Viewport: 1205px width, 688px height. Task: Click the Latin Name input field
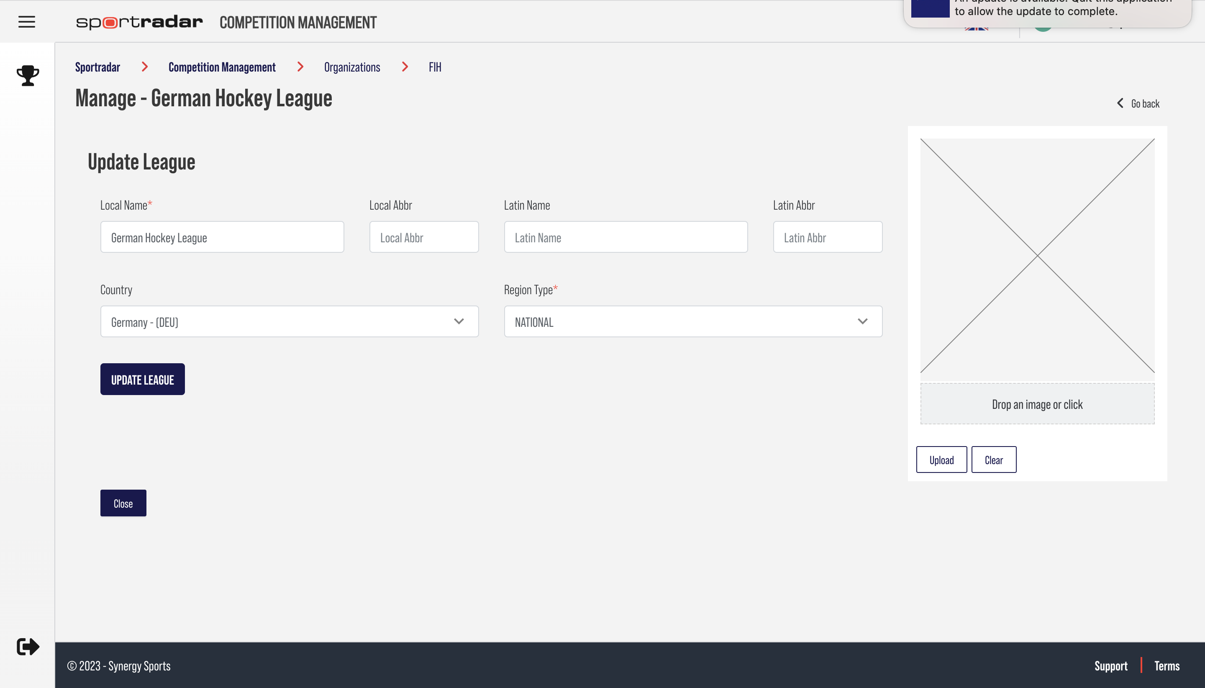coord(626,237)
